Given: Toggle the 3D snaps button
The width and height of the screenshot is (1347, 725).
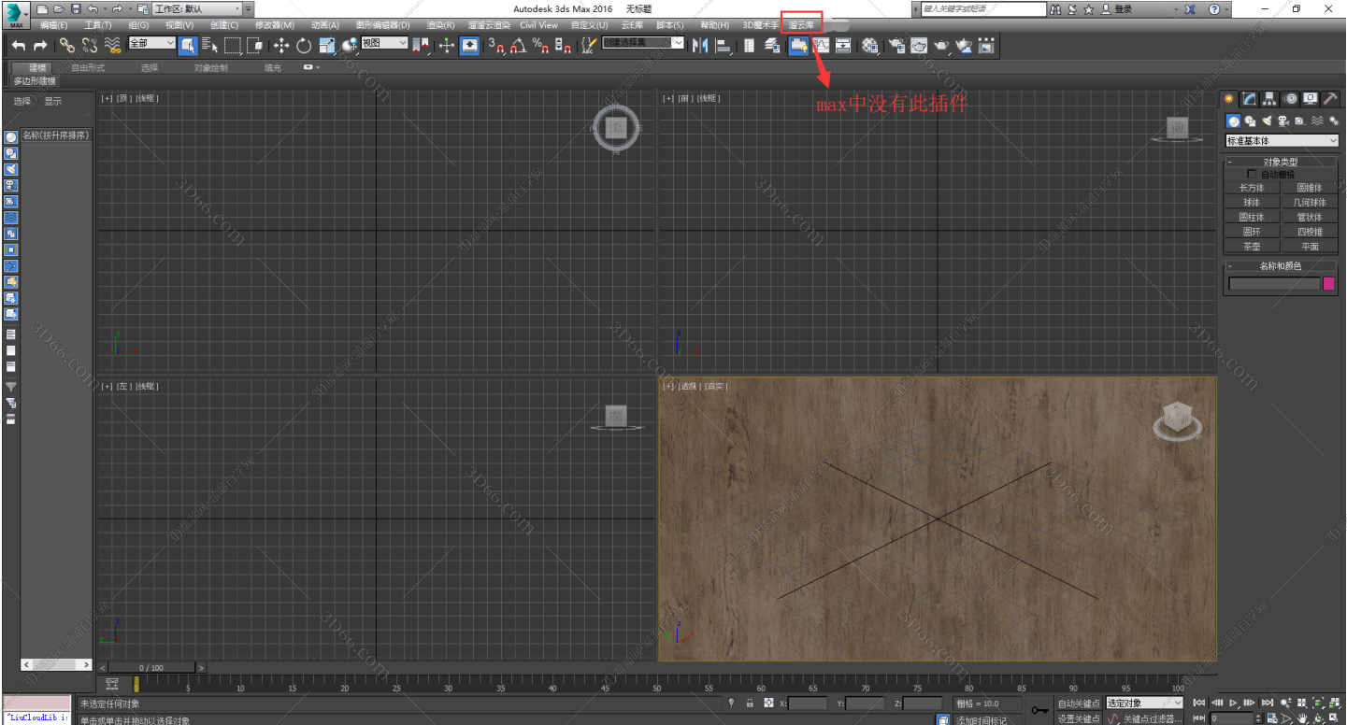Looking at the screenshot, I should tap(496, 45).
